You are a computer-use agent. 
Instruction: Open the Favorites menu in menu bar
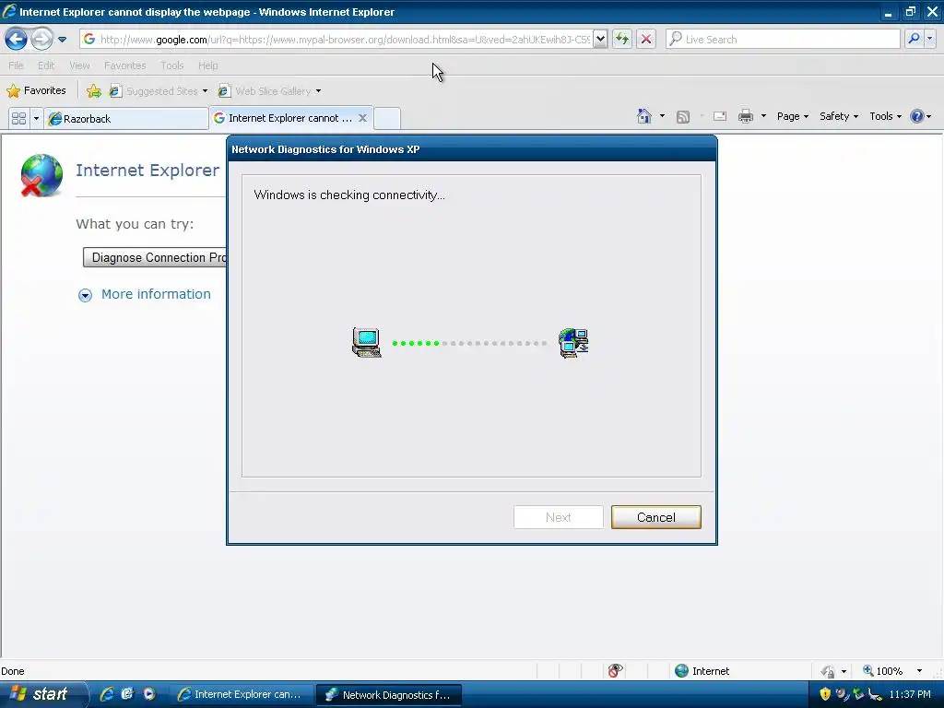(124, 65)
